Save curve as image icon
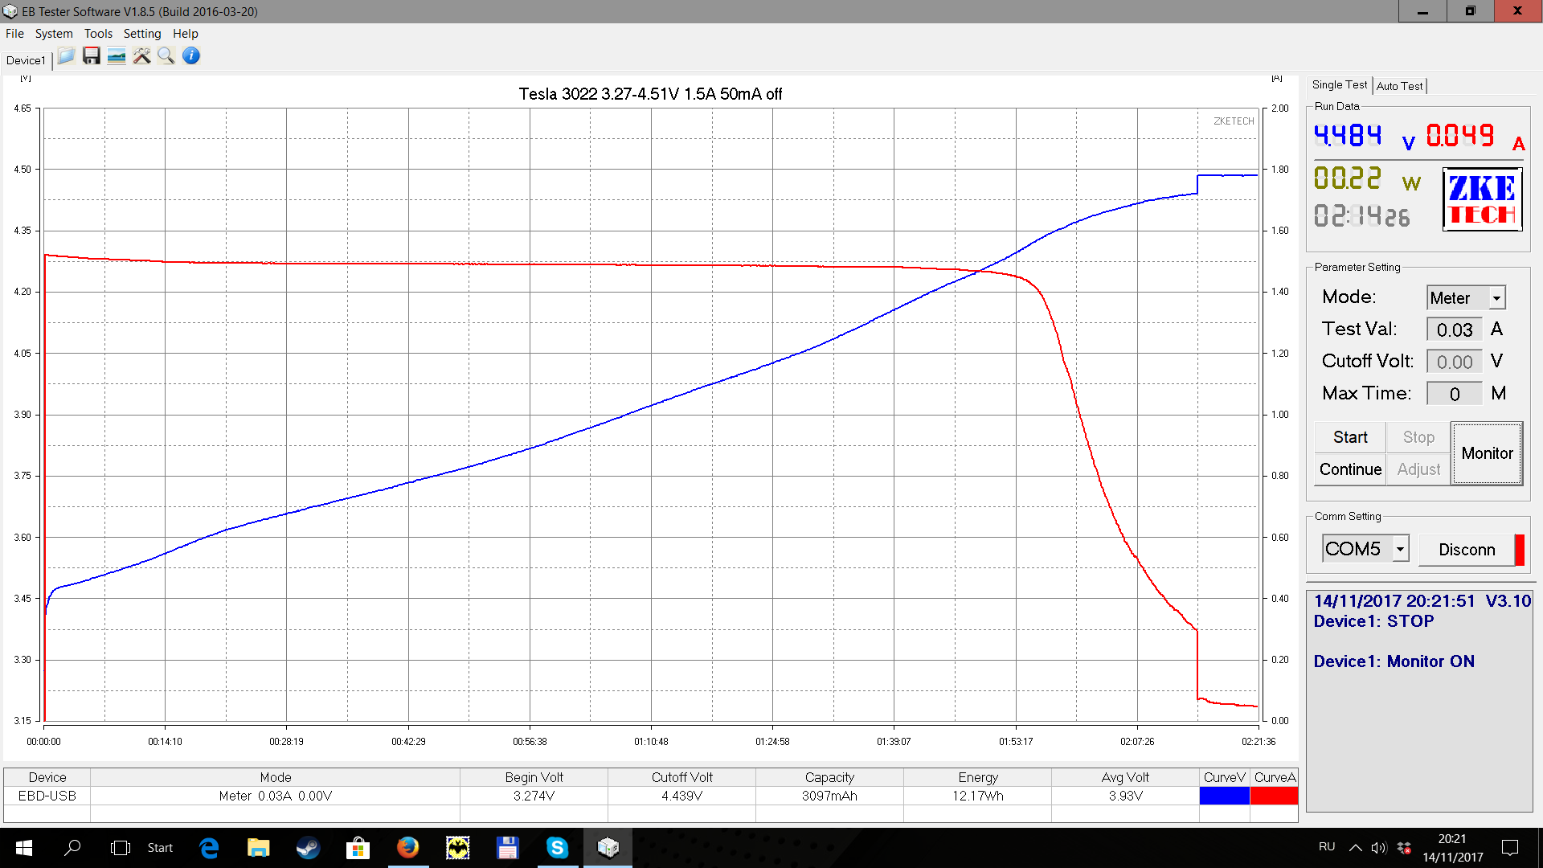1543x868 pixels. click(x=117, y=56)
